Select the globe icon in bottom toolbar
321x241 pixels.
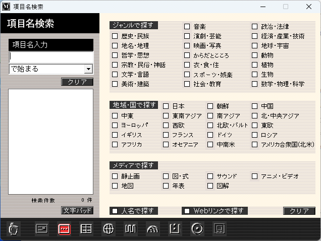(x=108, y=229)
